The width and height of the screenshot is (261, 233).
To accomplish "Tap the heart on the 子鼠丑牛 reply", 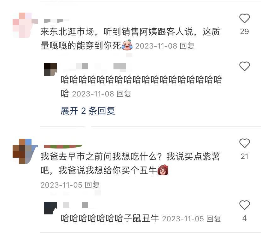I will coord(244,205).
